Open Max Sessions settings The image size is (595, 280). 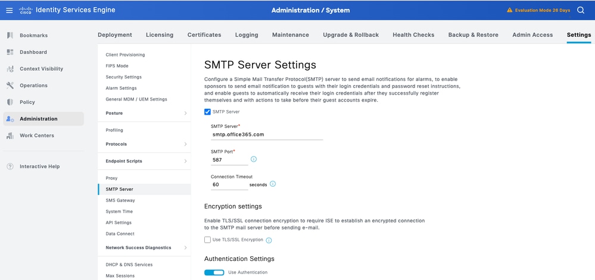(x=120, y=276)
